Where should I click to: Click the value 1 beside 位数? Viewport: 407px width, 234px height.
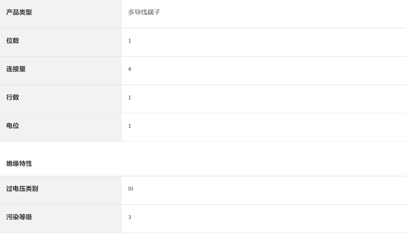(x=130, y=41)
